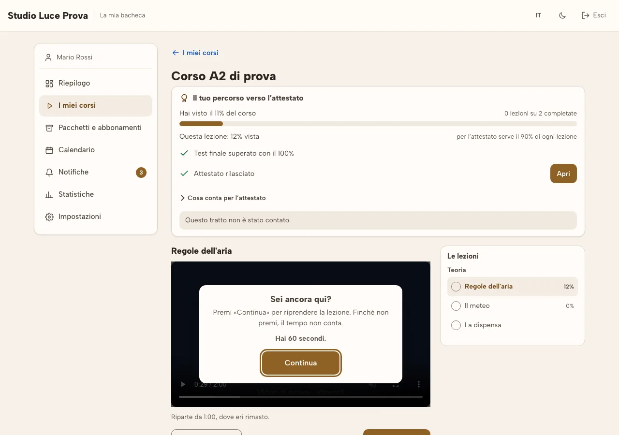Click the video seek bar

click(301, 397)
